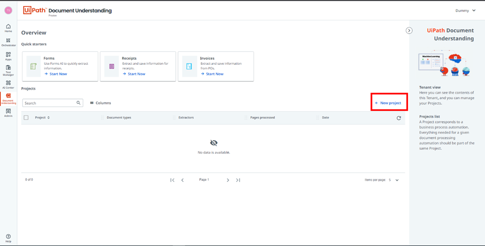Screen dimensions: 485x246
Task: Click the 'No data is available.' message
Action: pyautogui.click(x=214, y=152)
